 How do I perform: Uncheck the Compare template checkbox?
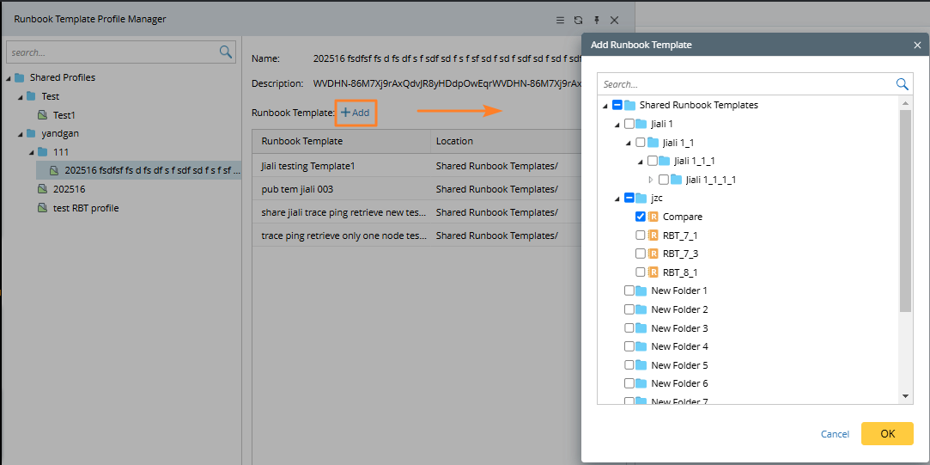point(641,217)
